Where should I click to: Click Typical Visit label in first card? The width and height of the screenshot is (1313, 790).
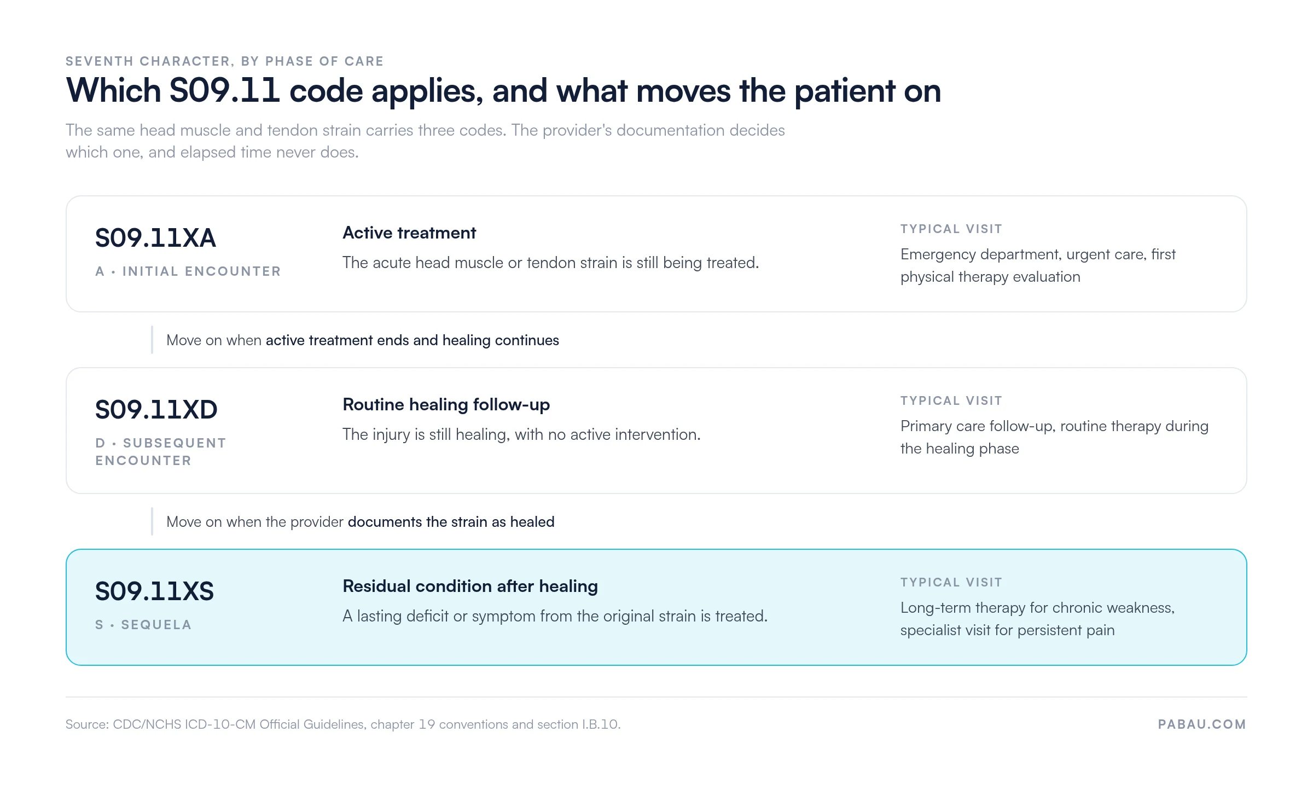click(951, 229)
